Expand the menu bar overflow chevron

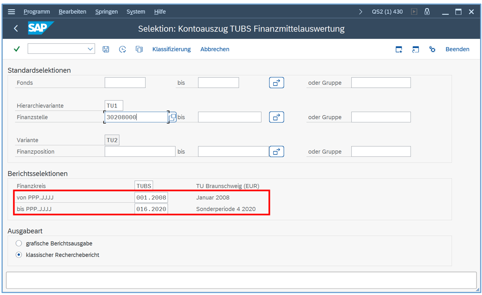point(360,12)
